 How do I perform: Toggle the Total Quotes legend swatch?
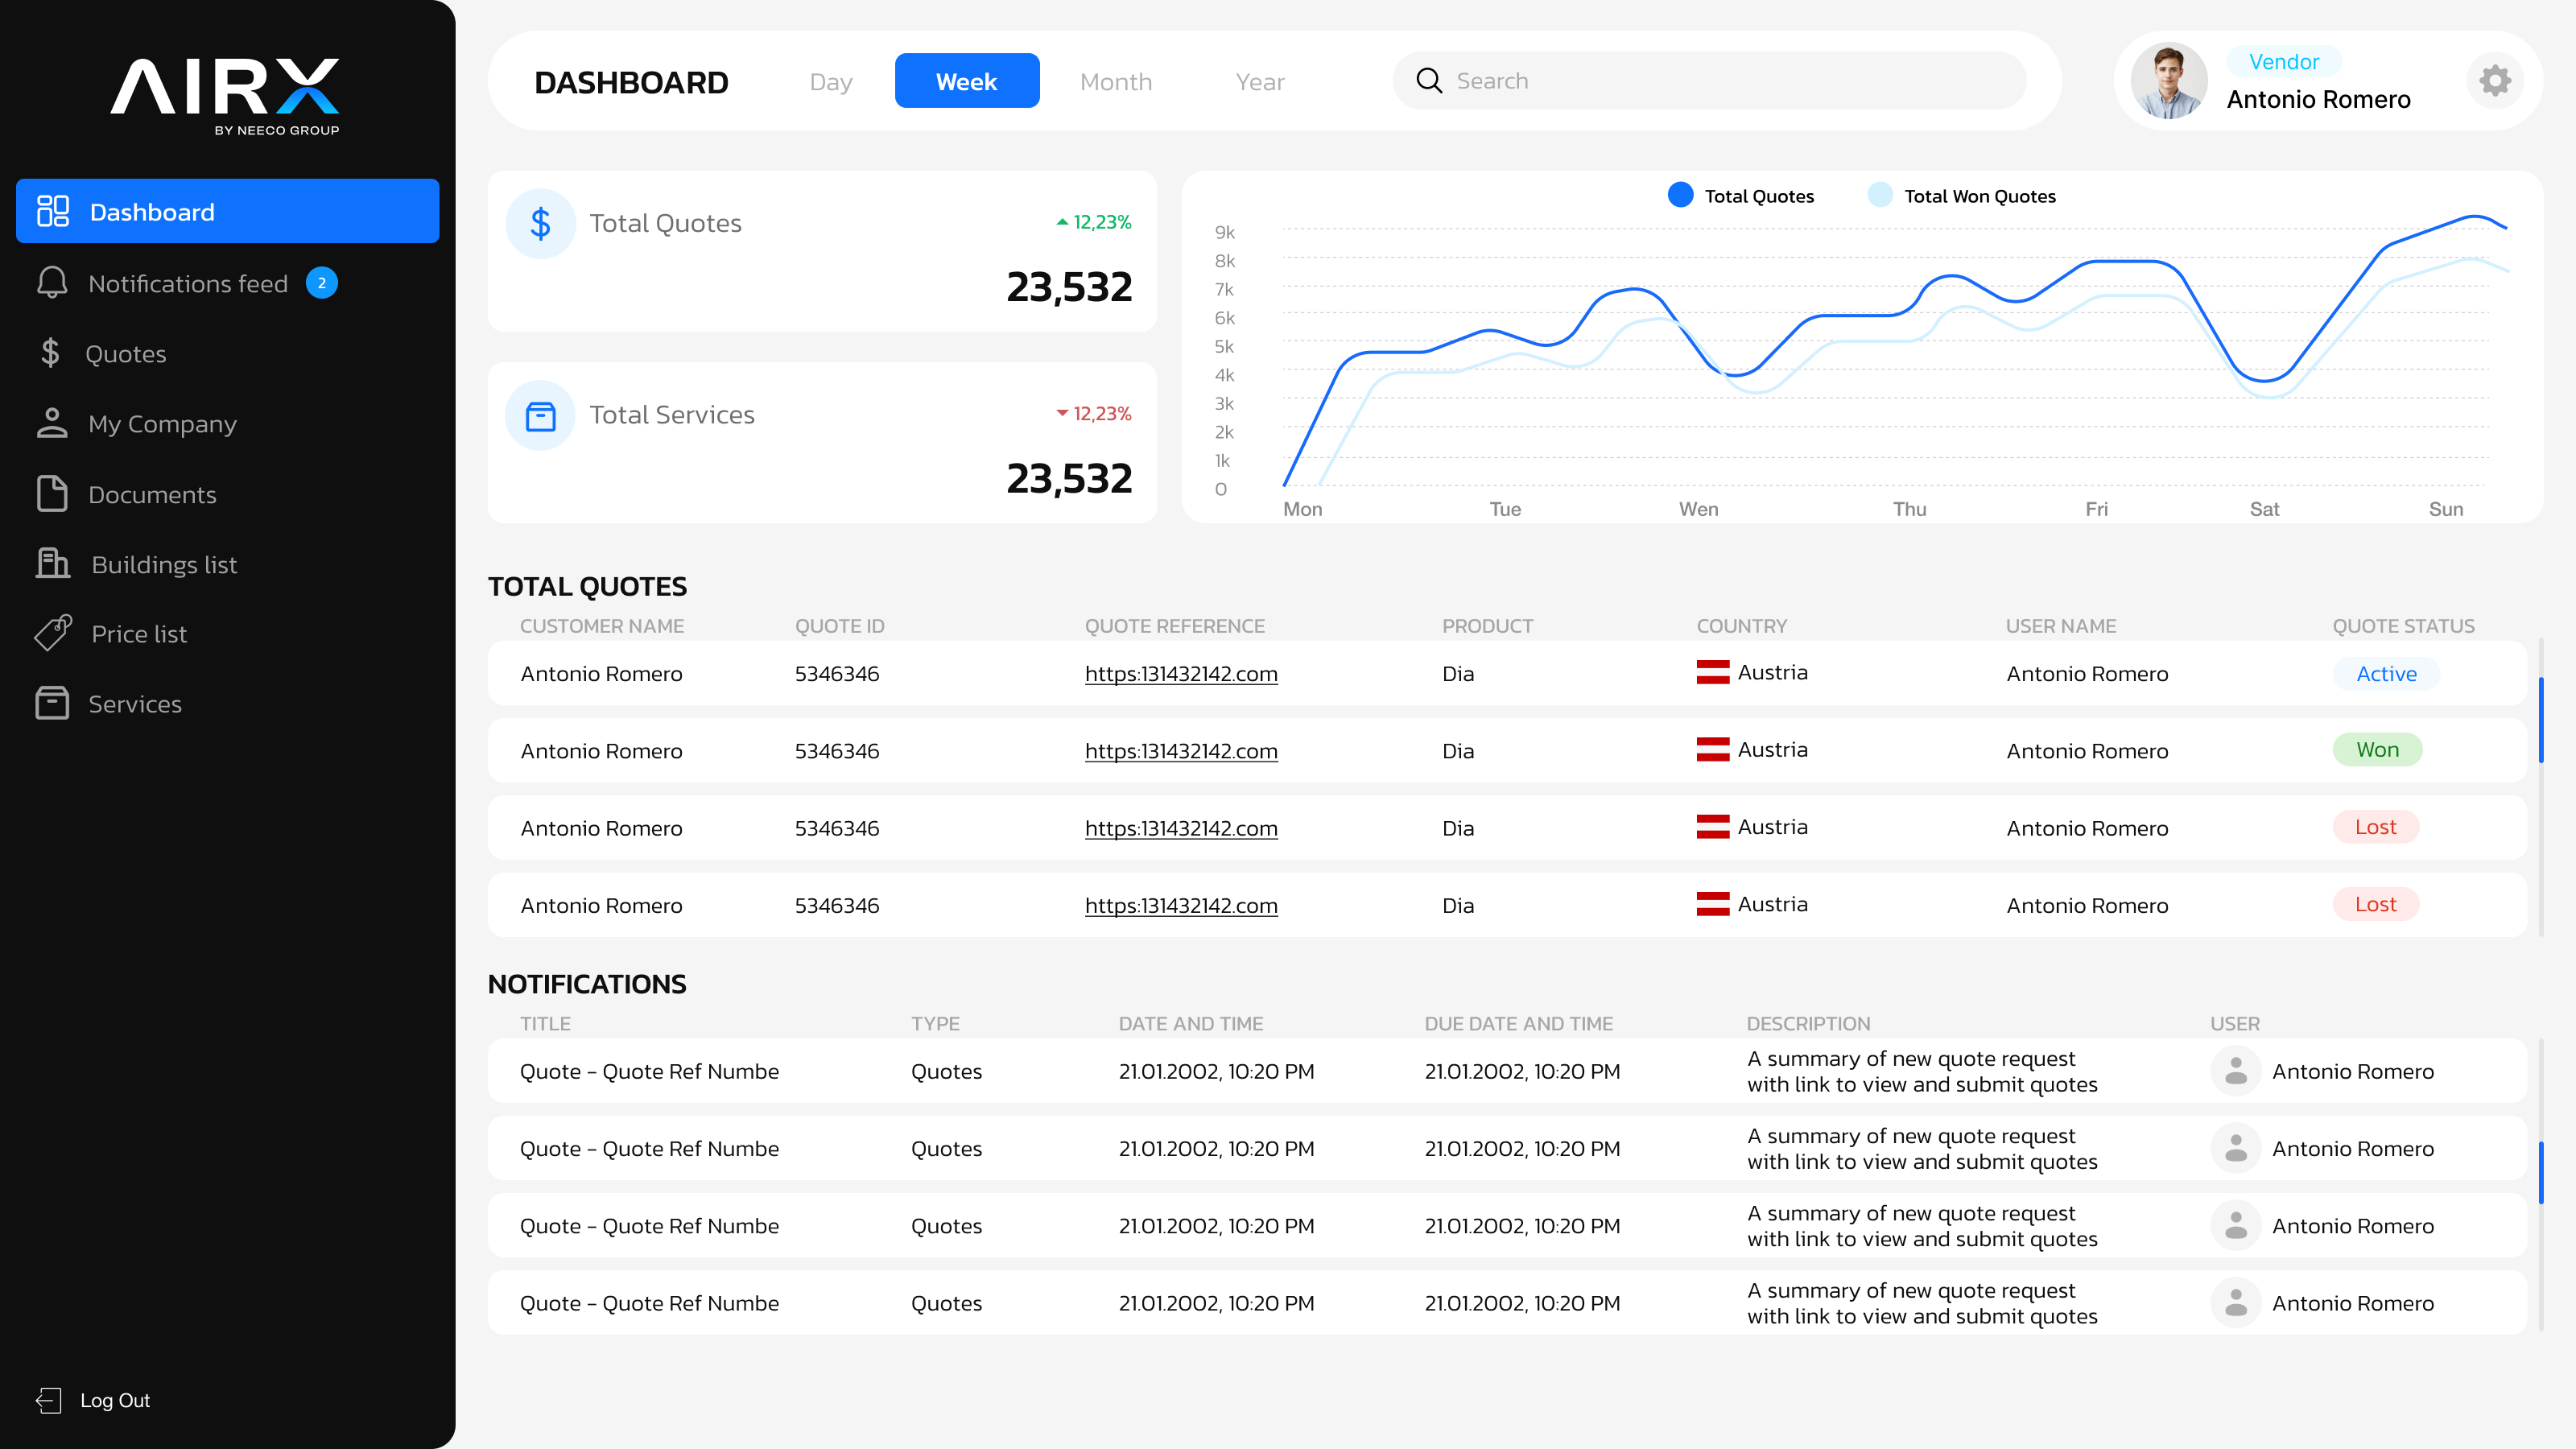point(1680,195)
